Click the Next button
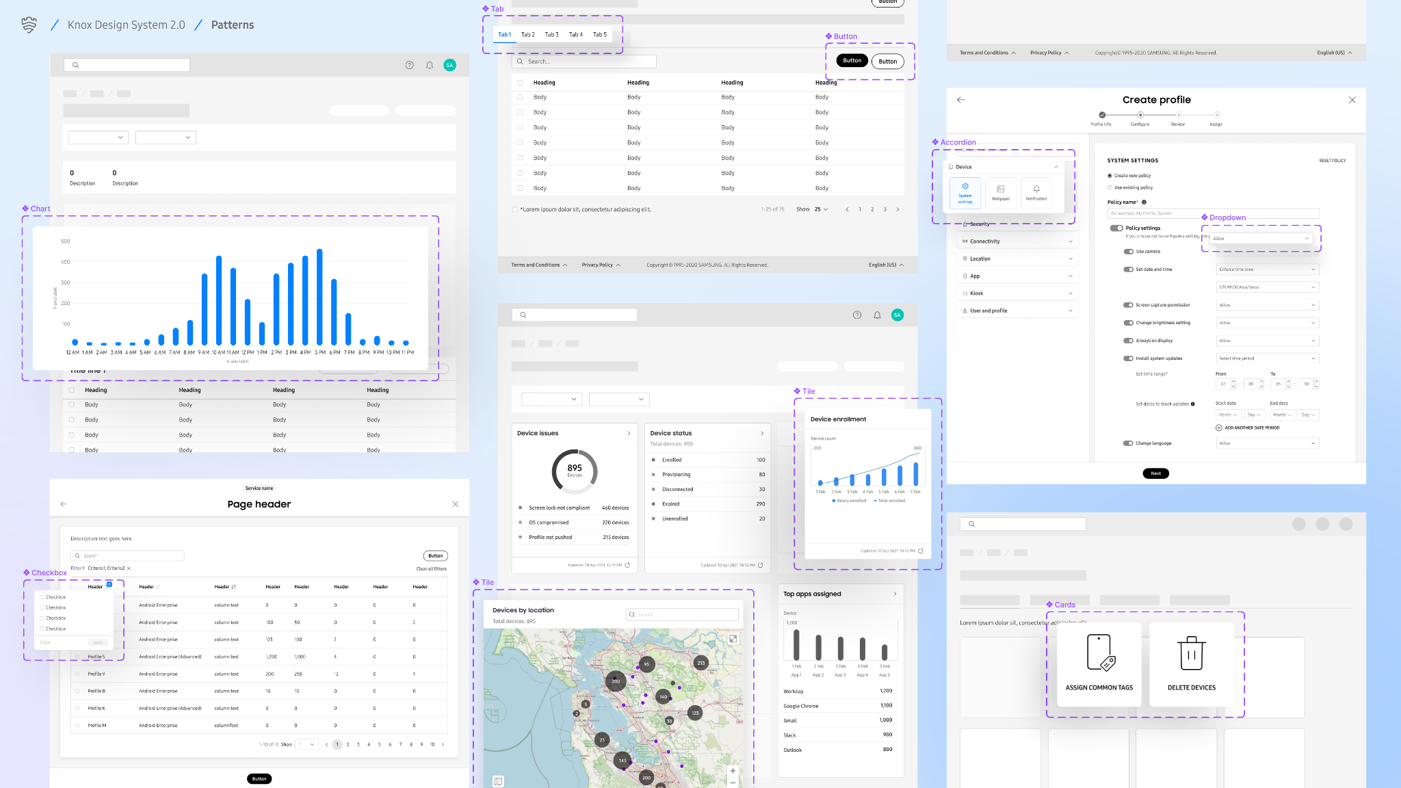This screenshot has width=1401, height=788. click(1155, 473)
